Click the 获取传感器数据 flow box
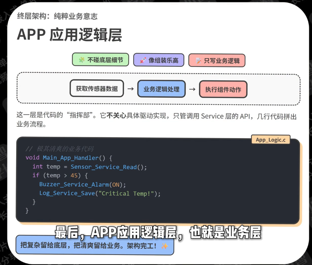312x265 pixels. click(97, 88)
